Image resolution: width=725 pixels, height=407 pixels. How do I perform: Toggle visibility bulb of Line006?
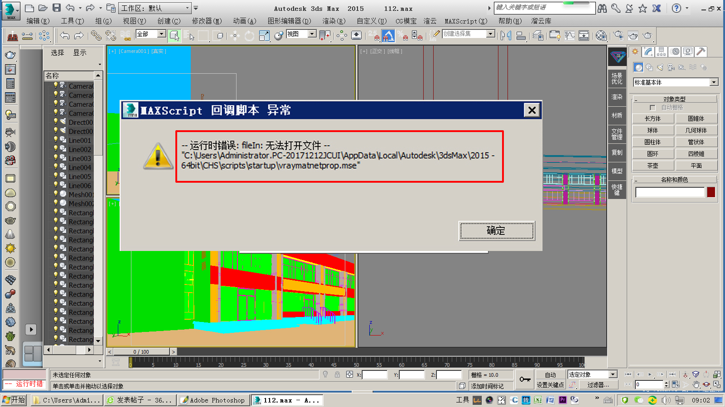(x=56, y=185)
